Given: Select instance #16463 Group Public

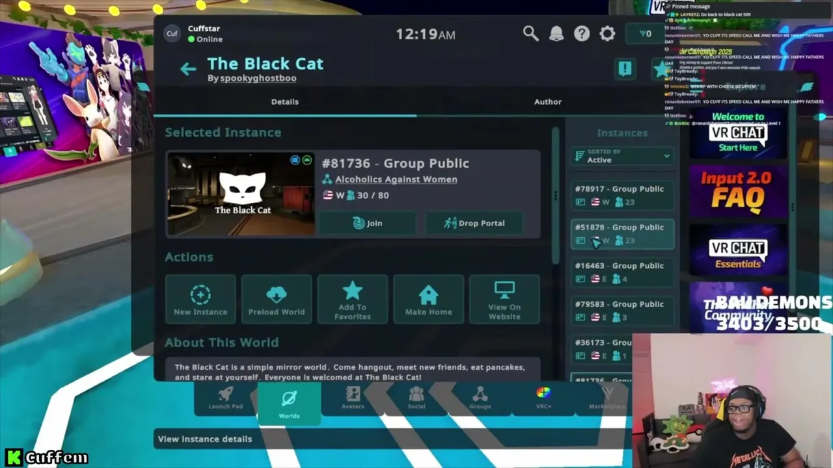Looking at the screenshot, I should pos(622,272).
